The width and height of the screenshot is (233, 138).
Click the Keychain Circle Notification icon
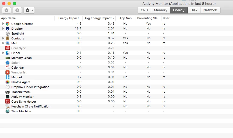pyautogui.click(x=8, y=106)
